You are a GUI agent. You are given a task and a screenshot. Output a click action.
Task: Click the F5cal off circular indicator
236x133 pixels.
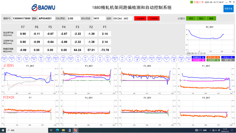point(174,59)
